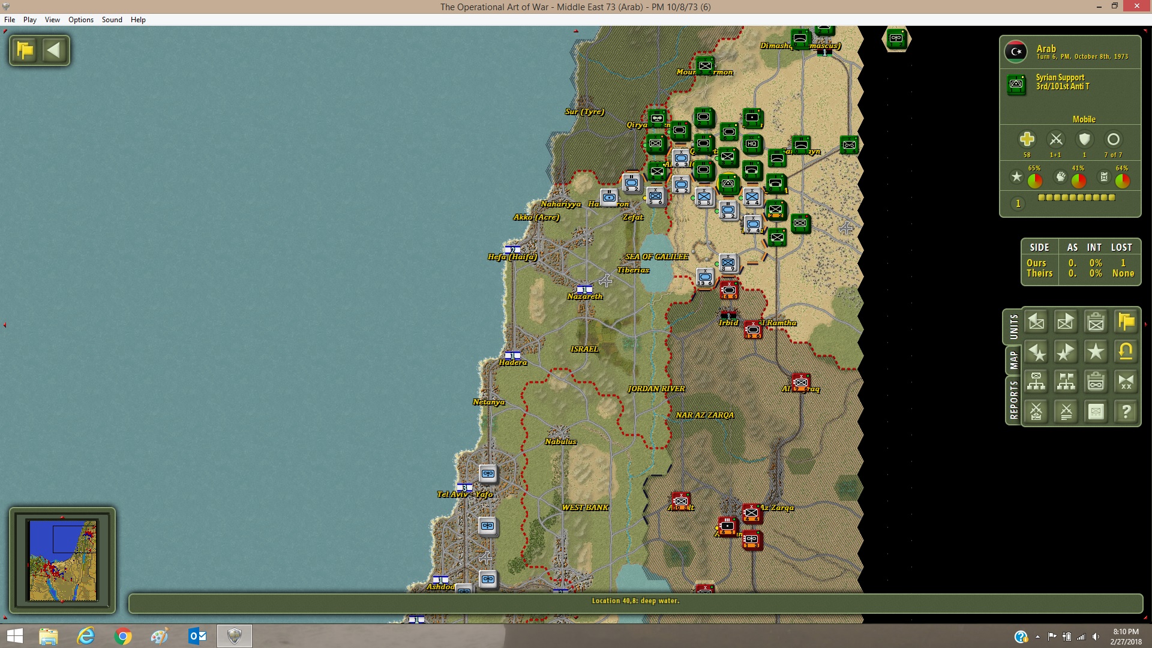The width and height of the screenshot is (1152, 648).
Task: Select next formation star-arrow icon
Action: pos(1066,352)
